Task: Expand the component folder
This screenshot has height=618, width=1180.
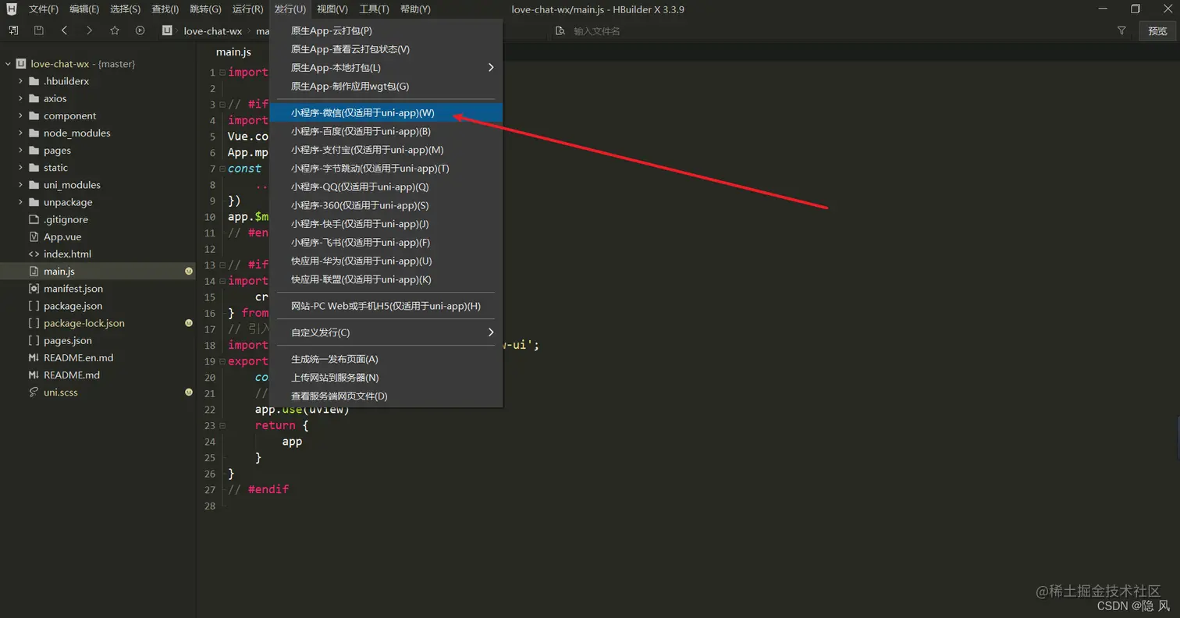Action: [21, 115]
